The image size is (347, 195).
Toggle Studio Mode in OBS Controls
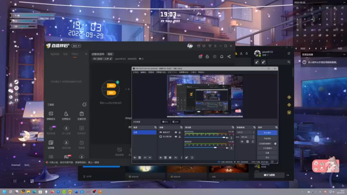click(x=267, y=148)
